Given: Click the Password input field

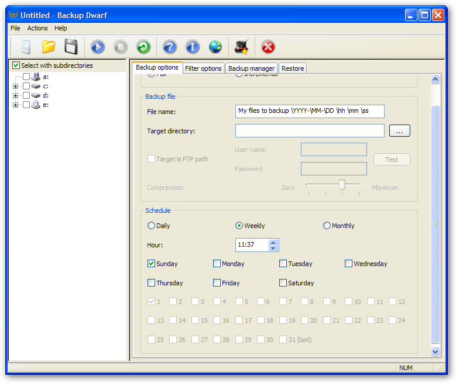Looking at the screenshot, I should pos(334,168).
